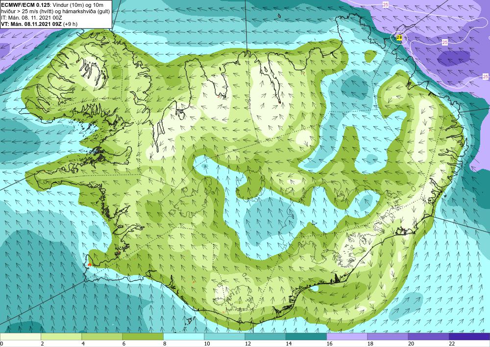Click the 'ECMWF/ECM 0.125' model title text
The image size is (490, 347).
tap(25, 5)
